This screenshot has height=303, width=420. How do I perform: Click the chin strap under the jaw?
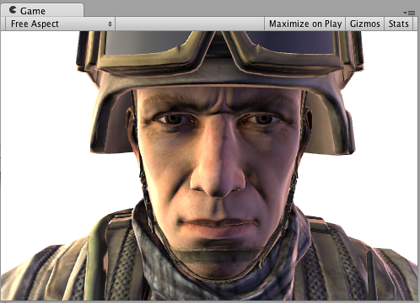tap(217, 254)
